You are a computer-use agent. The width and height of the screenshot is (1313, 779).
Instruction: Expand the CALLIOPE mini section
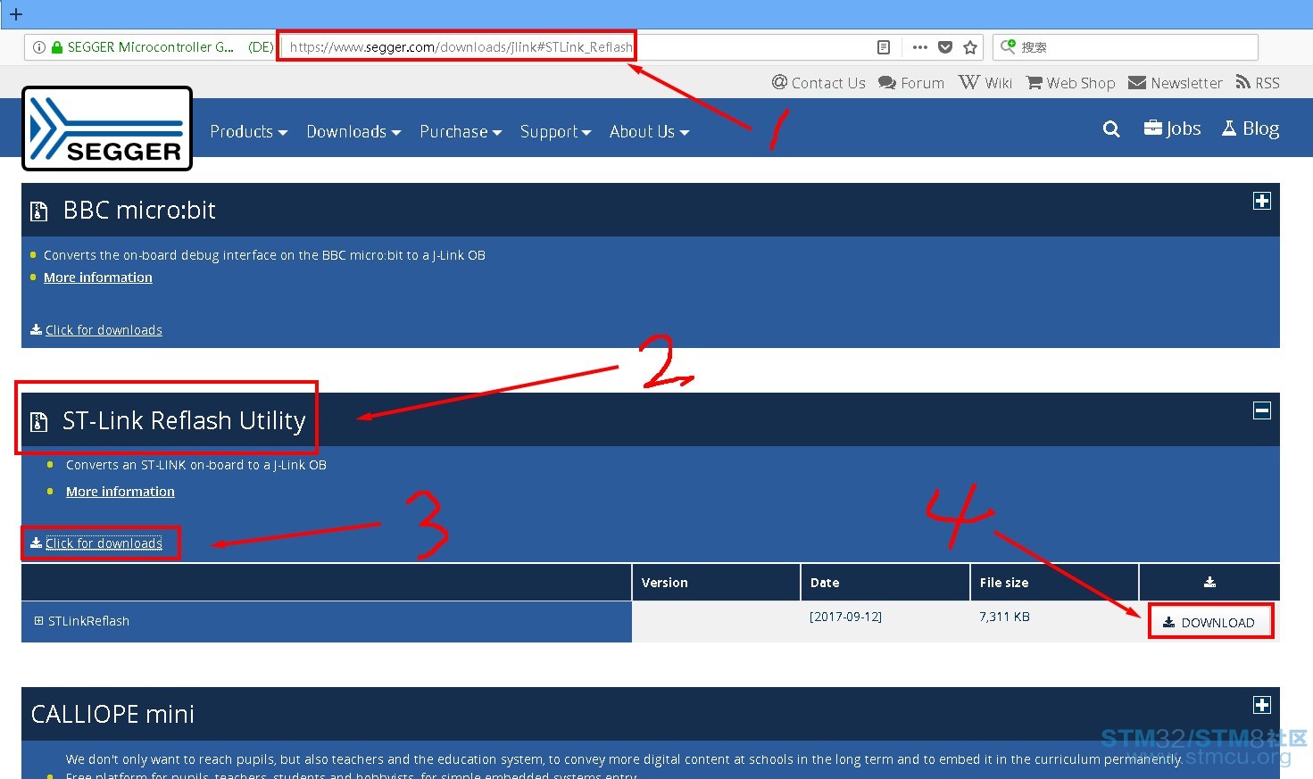1262,705
